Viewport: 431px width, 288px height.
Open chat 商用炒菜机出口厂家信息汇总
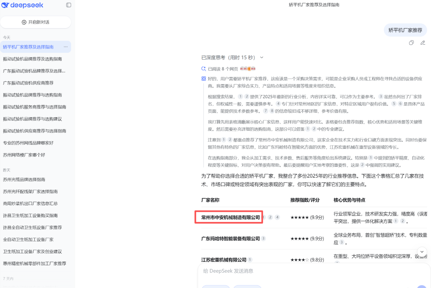[x=30, y=204]
